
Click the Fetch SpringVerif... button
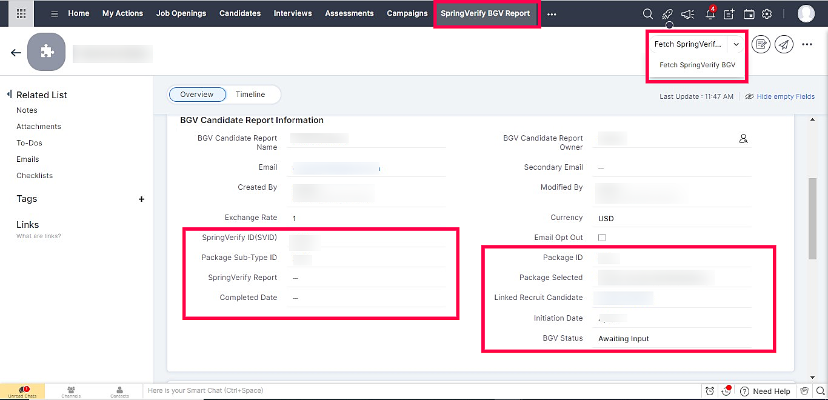point(688,44)
